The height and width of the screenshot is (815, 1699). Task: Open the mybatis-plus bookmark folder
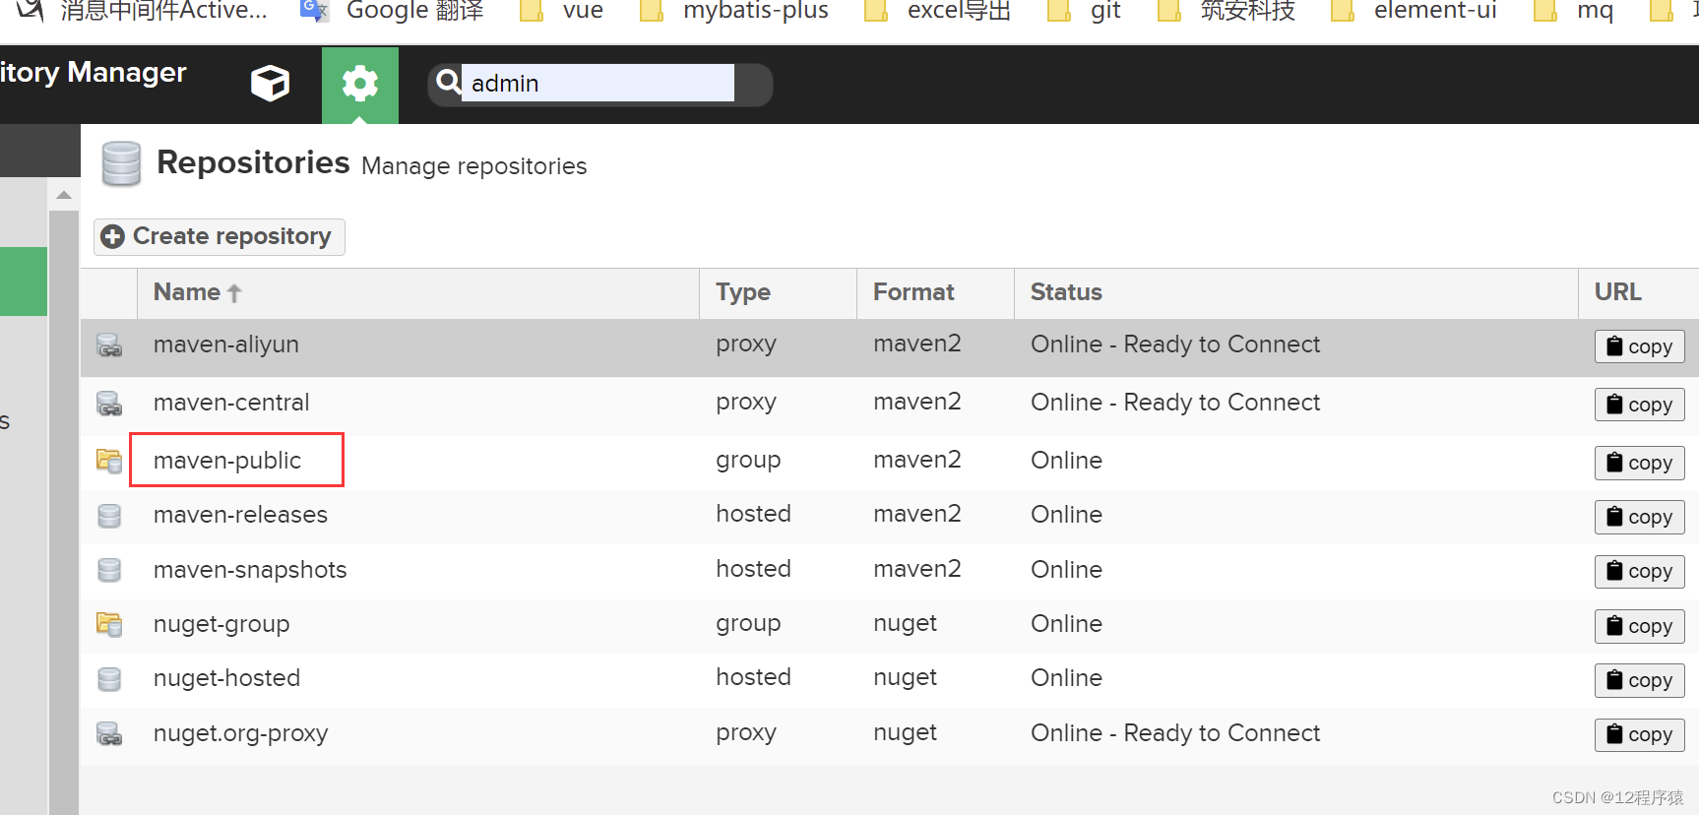pyautogui.click(x=734, y=12)
